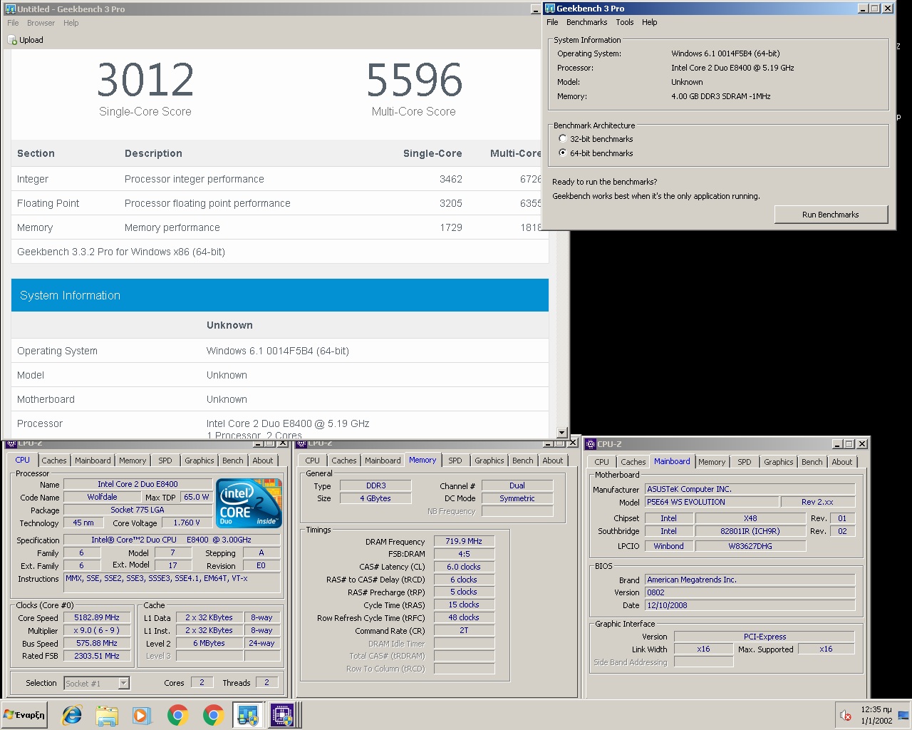
Task: Open File menu in Geekbench 3 Pro dialog
Action: (x=552, y=22)
